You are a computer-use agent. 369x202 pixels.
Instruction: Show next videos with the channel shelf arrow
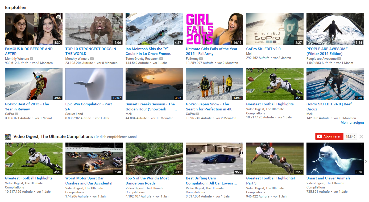[366, 161]
